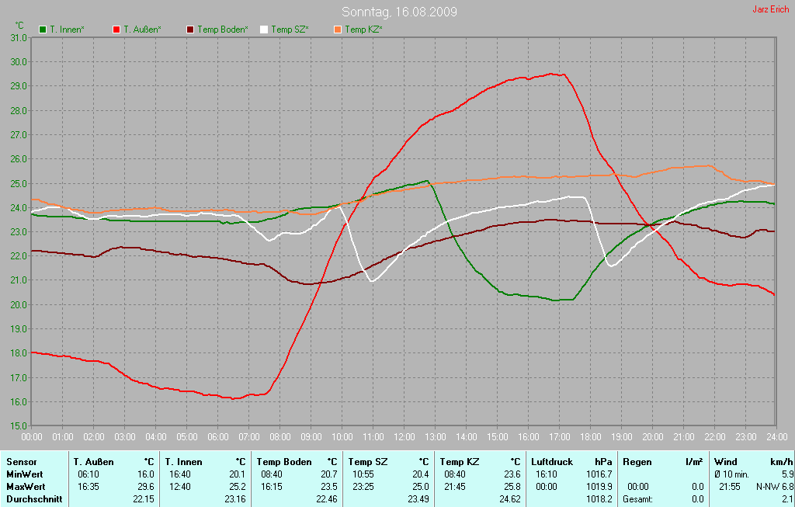Click the 18:00 time axis label

point(591,436)
